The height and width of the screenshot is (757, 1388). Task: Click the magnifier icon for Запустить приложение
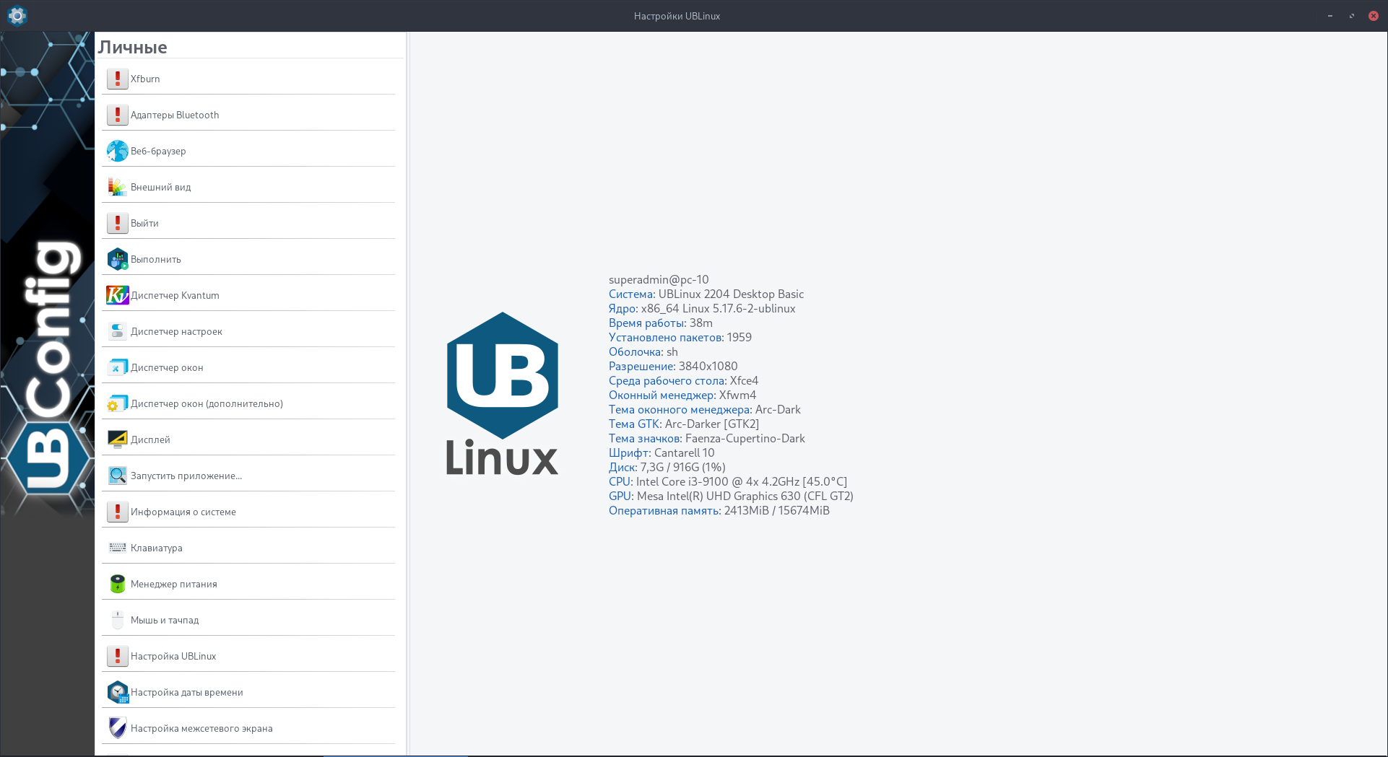pyautogui.click(x=117, y=476)
